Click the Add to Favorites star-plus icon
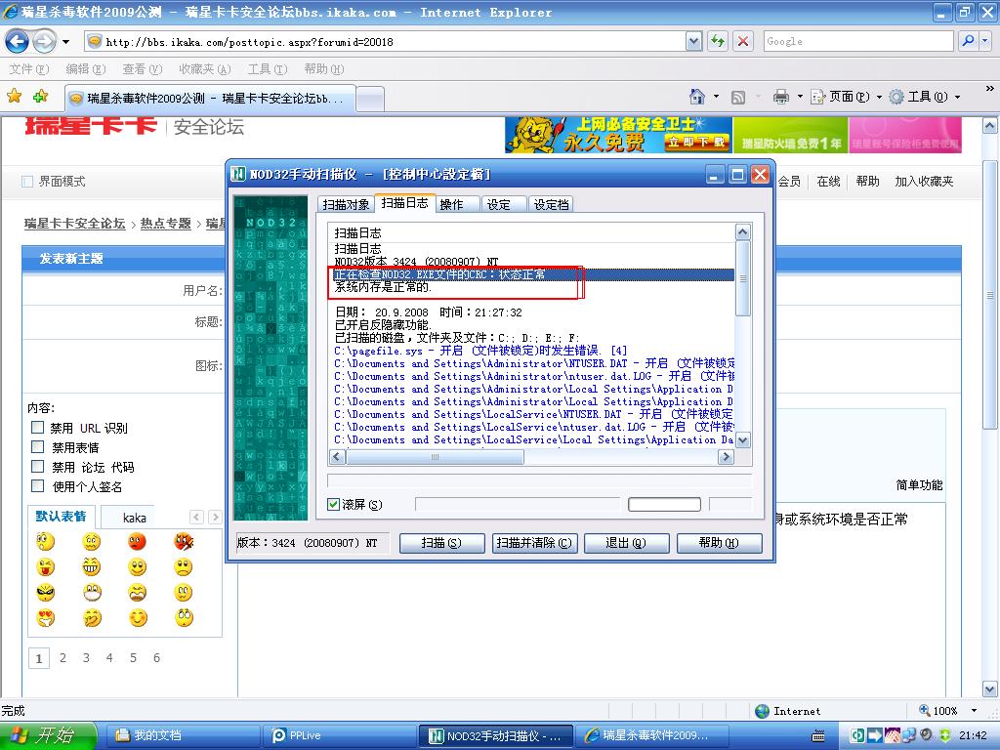The width and height of the screenshot is (1000, 750). point(41,97)
